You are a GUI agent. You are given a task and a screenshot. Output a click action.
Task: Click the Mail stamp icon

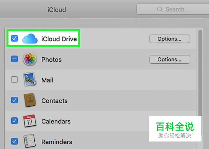tap(30, 79)
